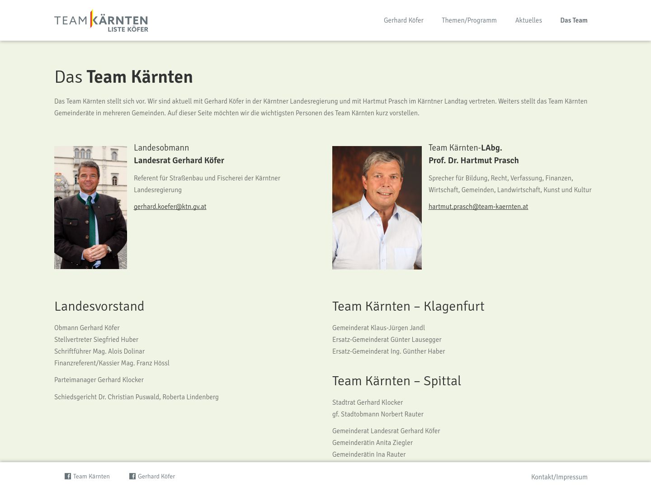Click the Parteimanager Gerhard Klocker entry
Image resolution: width=651 pixels, height=492 pixels.
point(99,380)
